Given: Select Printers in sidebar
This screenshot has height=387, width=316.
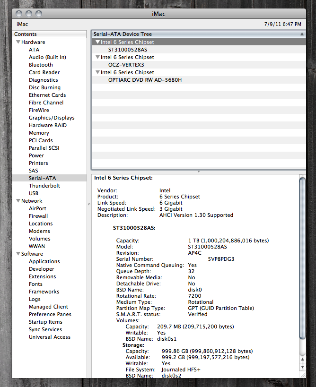Looking at the screenshot, I should click(38, 163).
